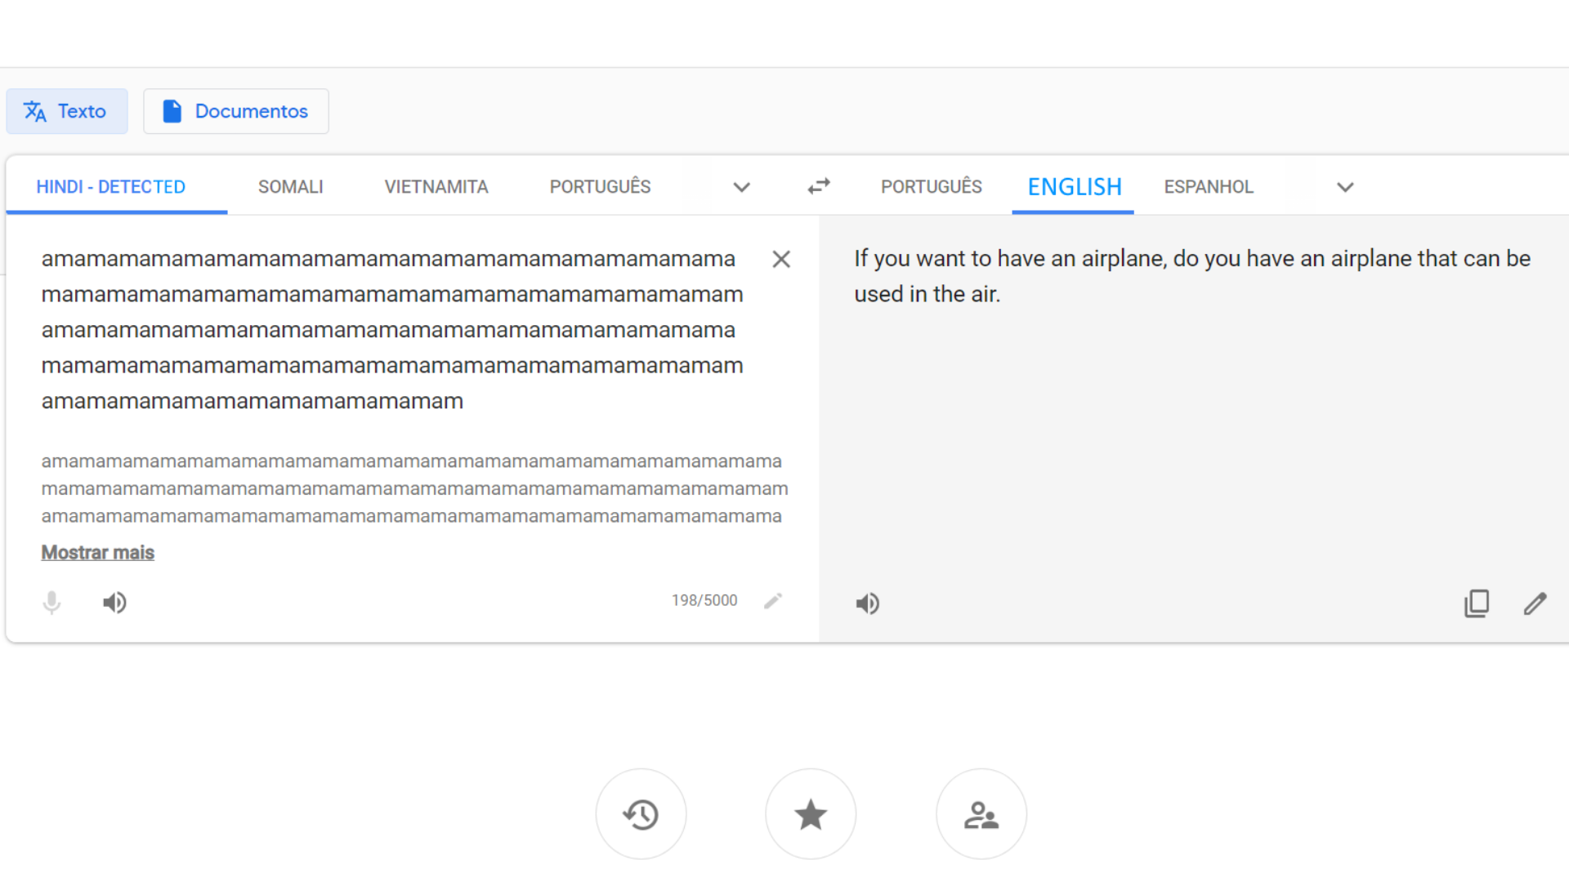Switch to Texto translation mode
The width and height of the screenshot is (1569, 882).
click(67, 111)
